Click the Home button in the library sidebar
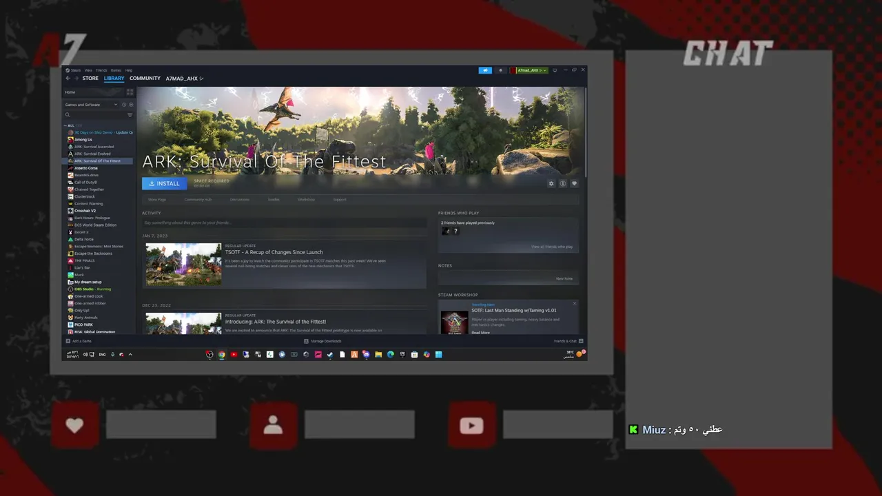The height and width of the screenshot is (496, 882). pos(94,92)
